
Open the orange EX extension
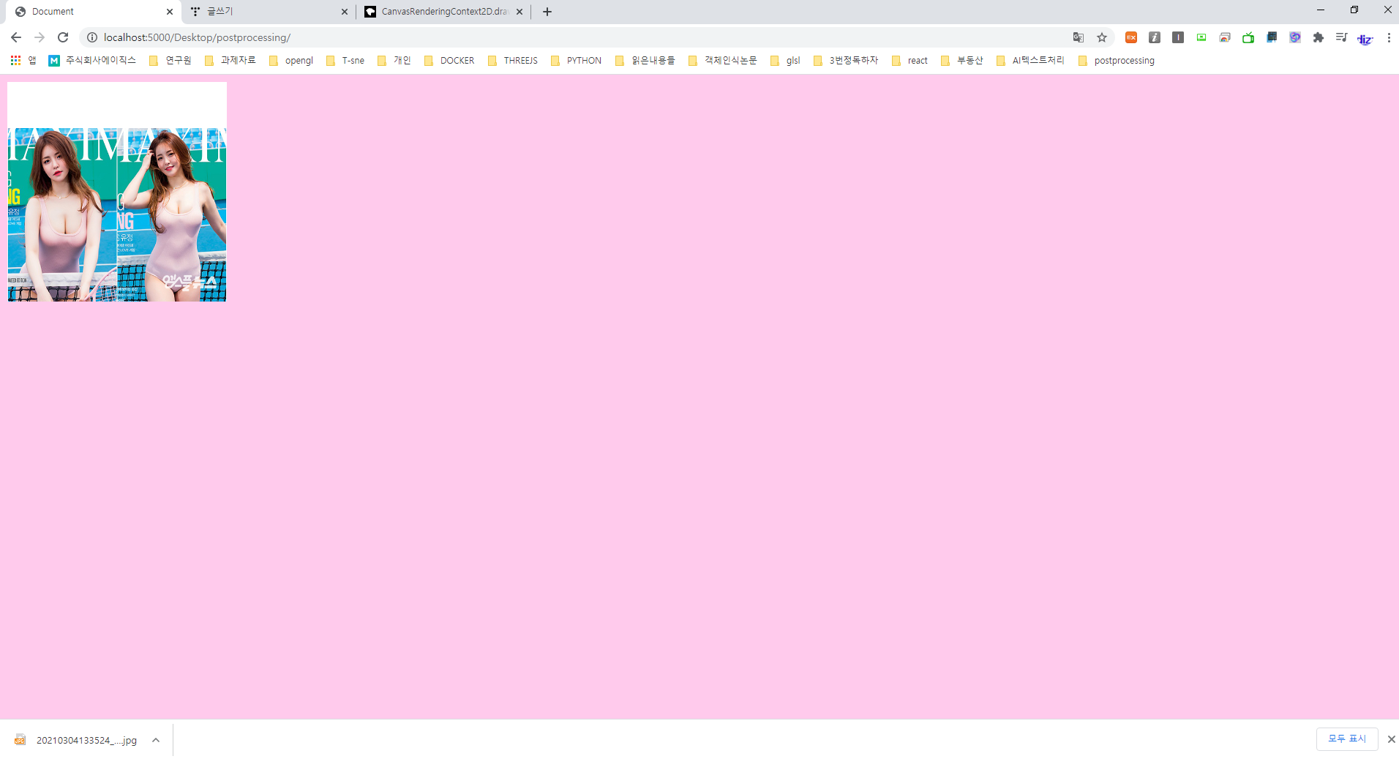click(1131, 37)
